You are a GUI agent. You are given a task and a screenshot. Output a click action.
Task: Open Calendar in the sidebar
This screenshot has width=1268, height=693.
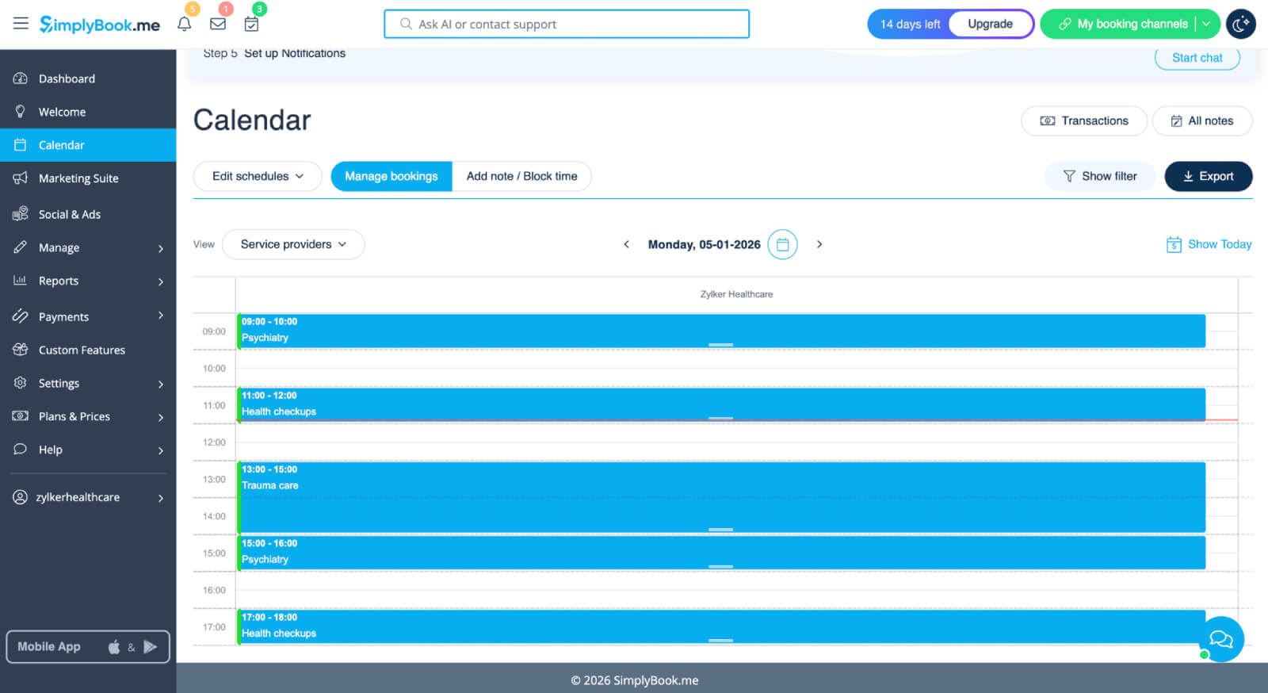(x=88, y=145)
